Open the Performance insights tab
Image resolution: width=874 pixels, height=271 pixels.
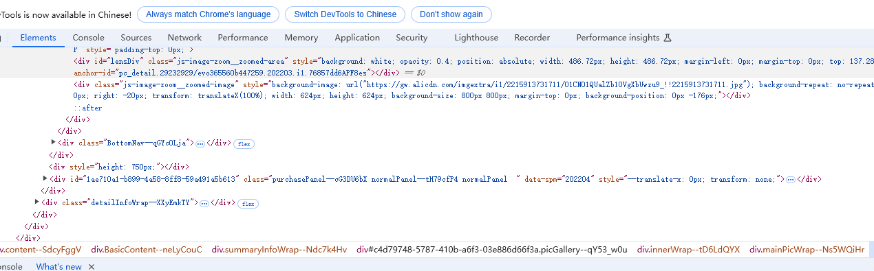click(x=623, y=38)
